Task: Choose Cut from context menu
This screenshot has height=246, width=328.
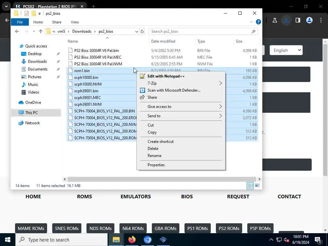Action: coord(181,125)
